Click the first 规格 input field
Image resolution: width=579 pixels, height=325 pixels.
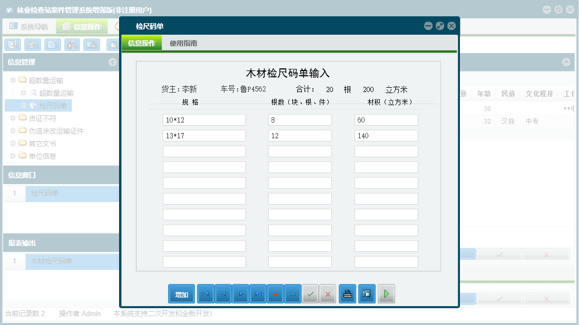[204, 119]
